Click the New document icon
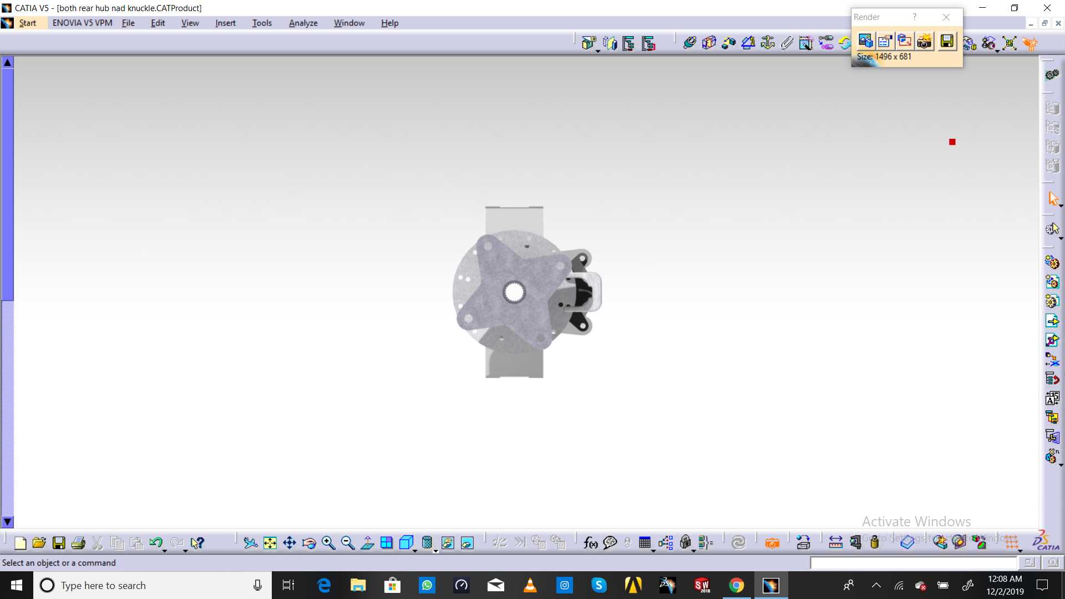The image size is (1065, 599). click(20, 543)
